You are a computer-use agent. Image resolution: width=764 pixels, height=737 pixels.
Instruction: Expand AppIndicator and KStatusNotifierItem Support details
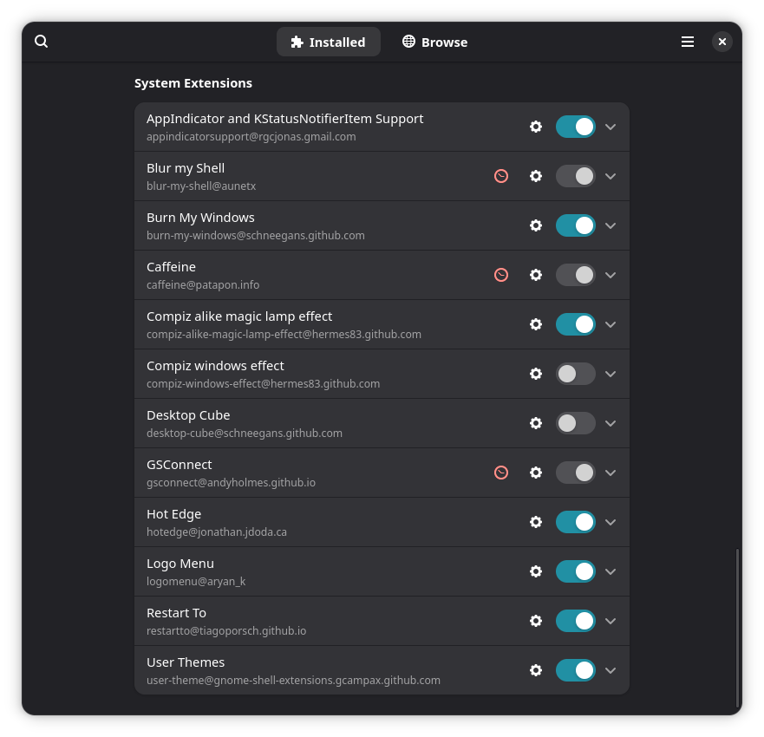(611, 127)
